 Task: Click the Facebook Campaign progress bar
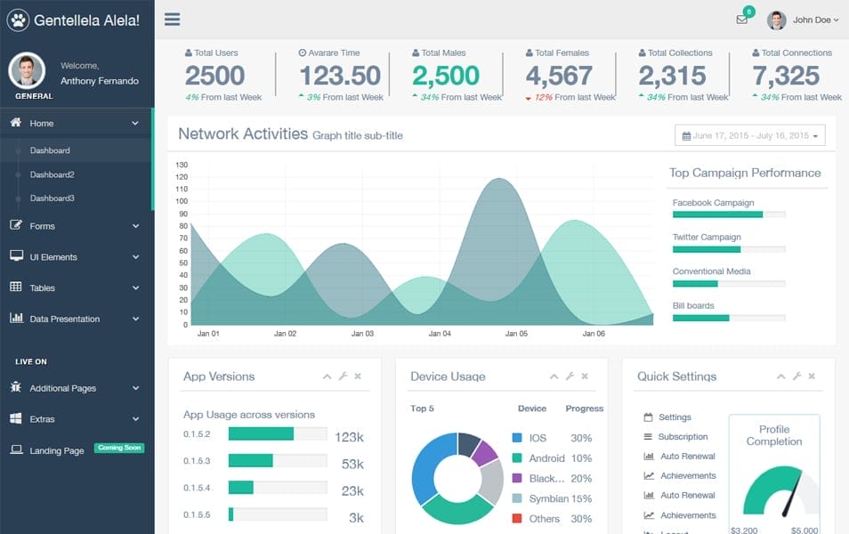click(x=730, y=214)
